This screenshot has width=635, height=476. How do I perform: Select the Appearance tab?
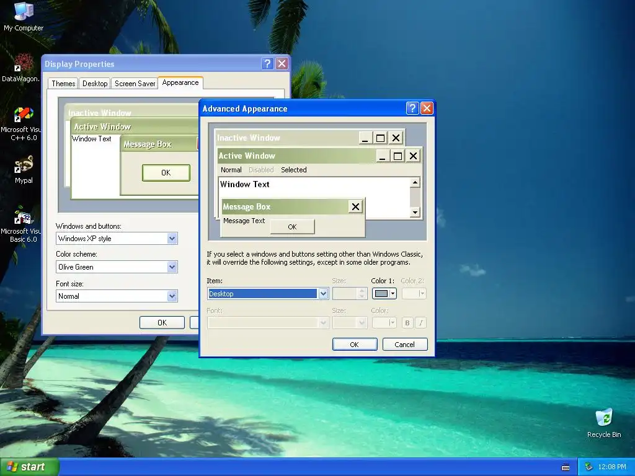(180, 82)
